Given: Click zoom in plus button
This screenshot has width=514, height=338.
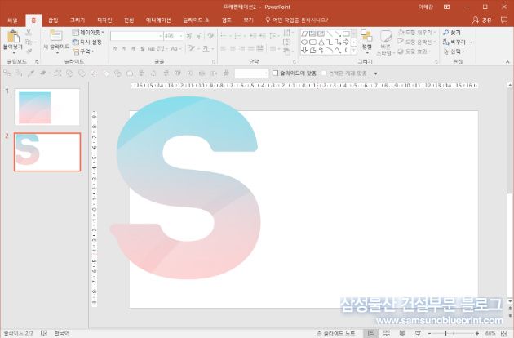Looking at the screenshot, I should click(477, 333).
